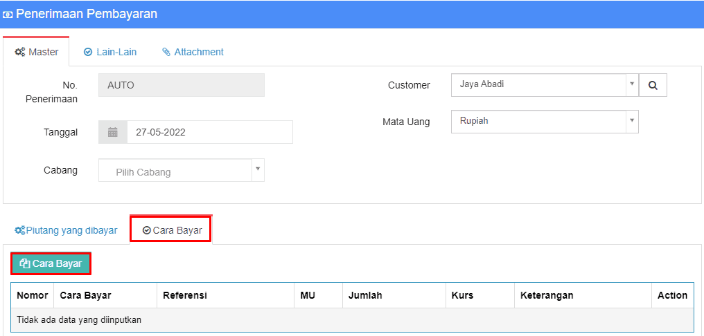The width and height of the screenshot is (704, 336).
Task: Click the money icon in the header
Action: click(x=8, y=15)
